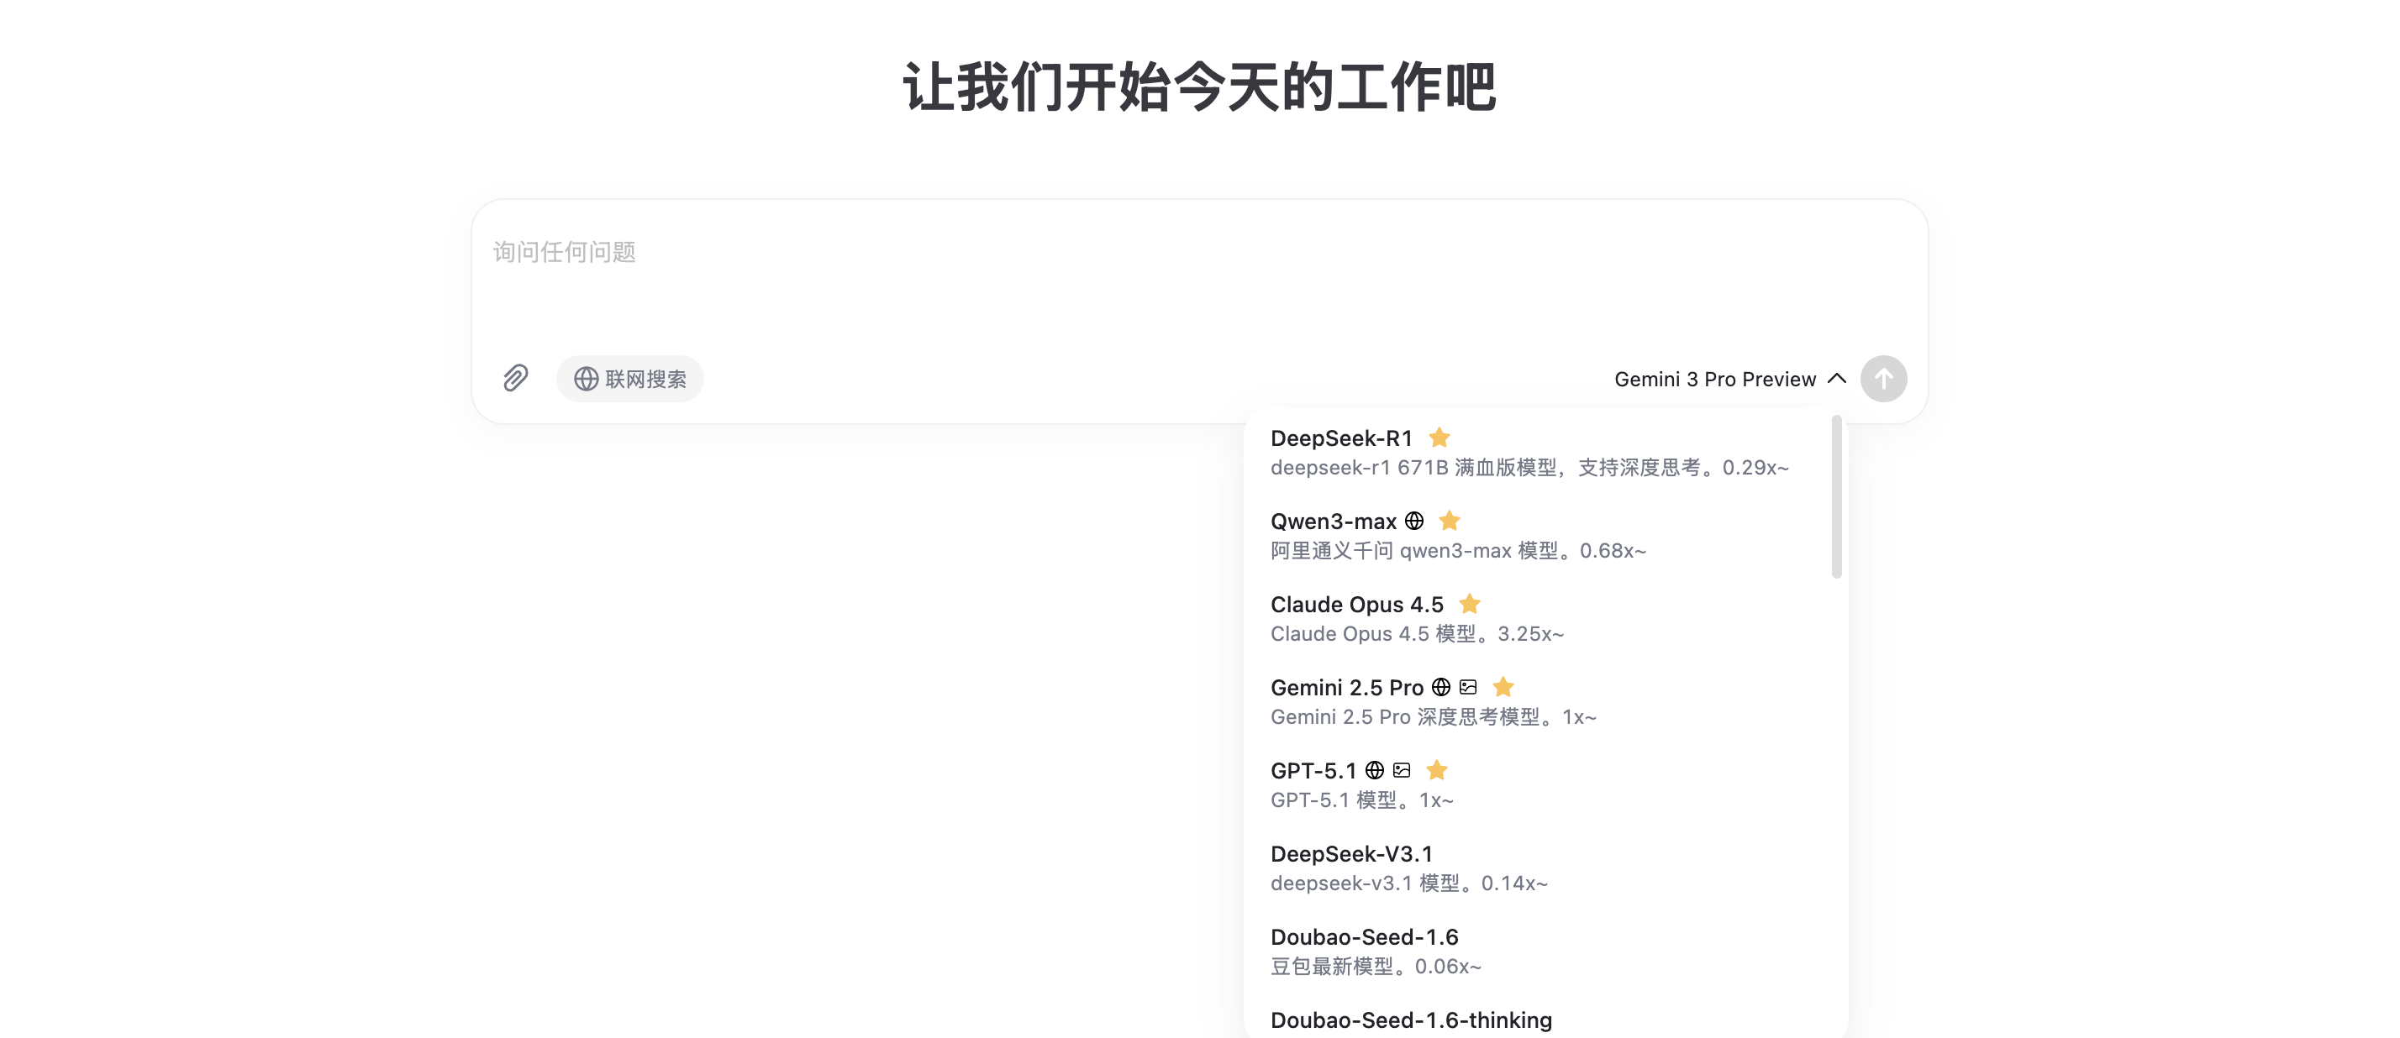Click the paperclip attachment icon
2400x1038 pixels.
tap(515, 378)
